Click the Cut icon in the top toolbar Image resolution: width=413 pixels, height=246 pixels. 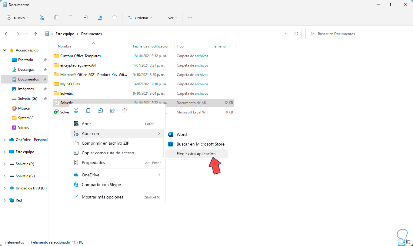42,18
